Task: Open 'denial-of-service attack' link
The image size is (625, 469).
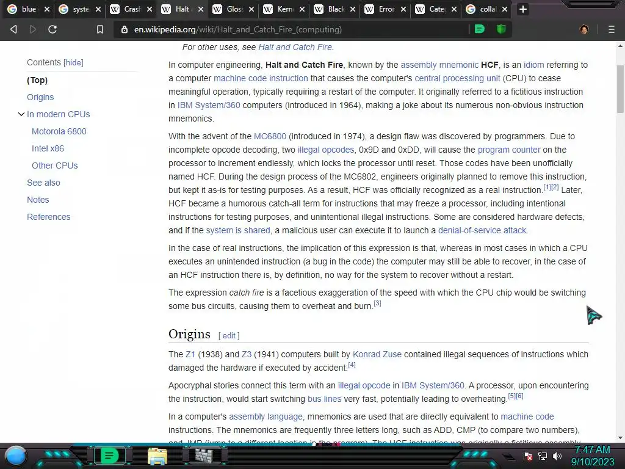Action: 483,230
